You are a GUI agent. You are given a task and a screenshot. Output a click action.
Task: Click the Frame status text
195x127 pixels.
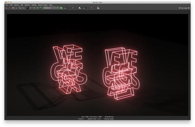tap(81, 119)
